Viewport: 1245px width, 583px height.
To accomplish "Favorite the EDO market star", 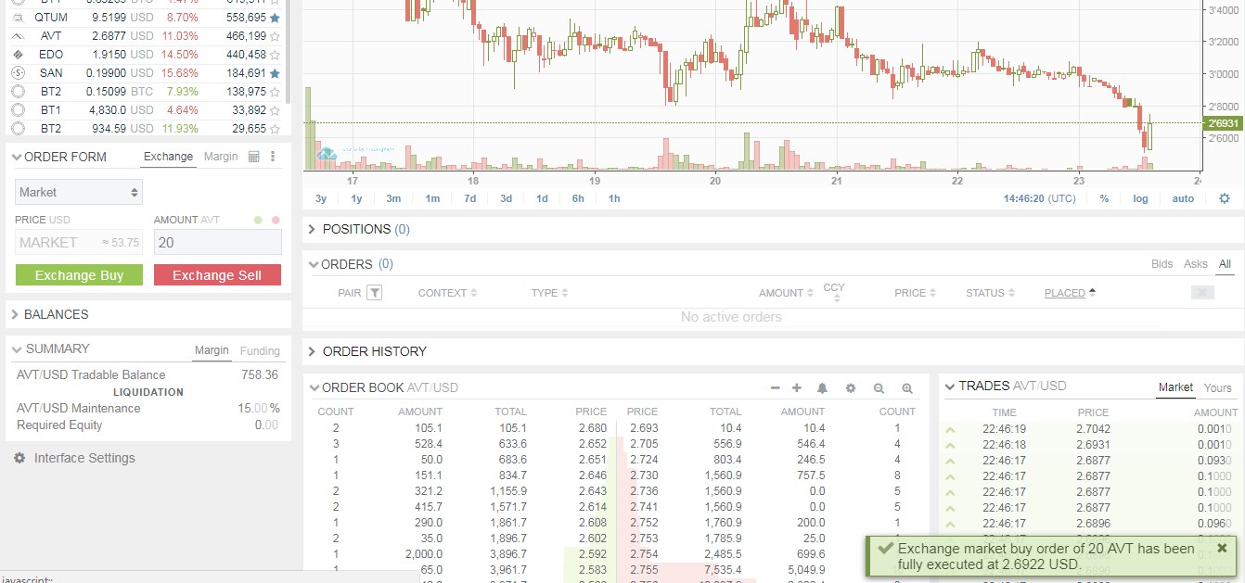I will pos(276,54).
